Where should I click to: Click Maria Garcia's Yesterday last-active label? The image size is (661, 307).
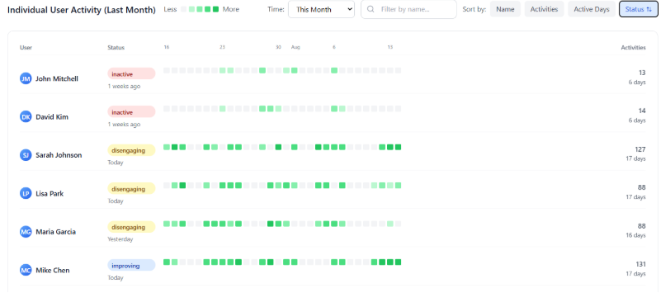click(120, 239)
